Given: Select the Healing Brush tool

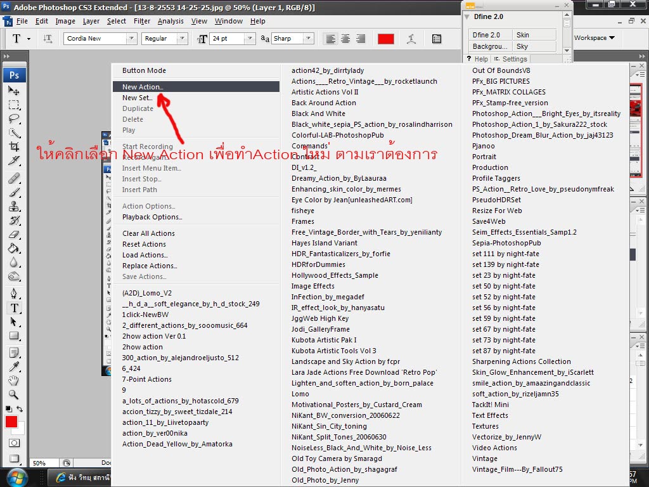Looking at the screenshot, I should (x=14, y=178).
